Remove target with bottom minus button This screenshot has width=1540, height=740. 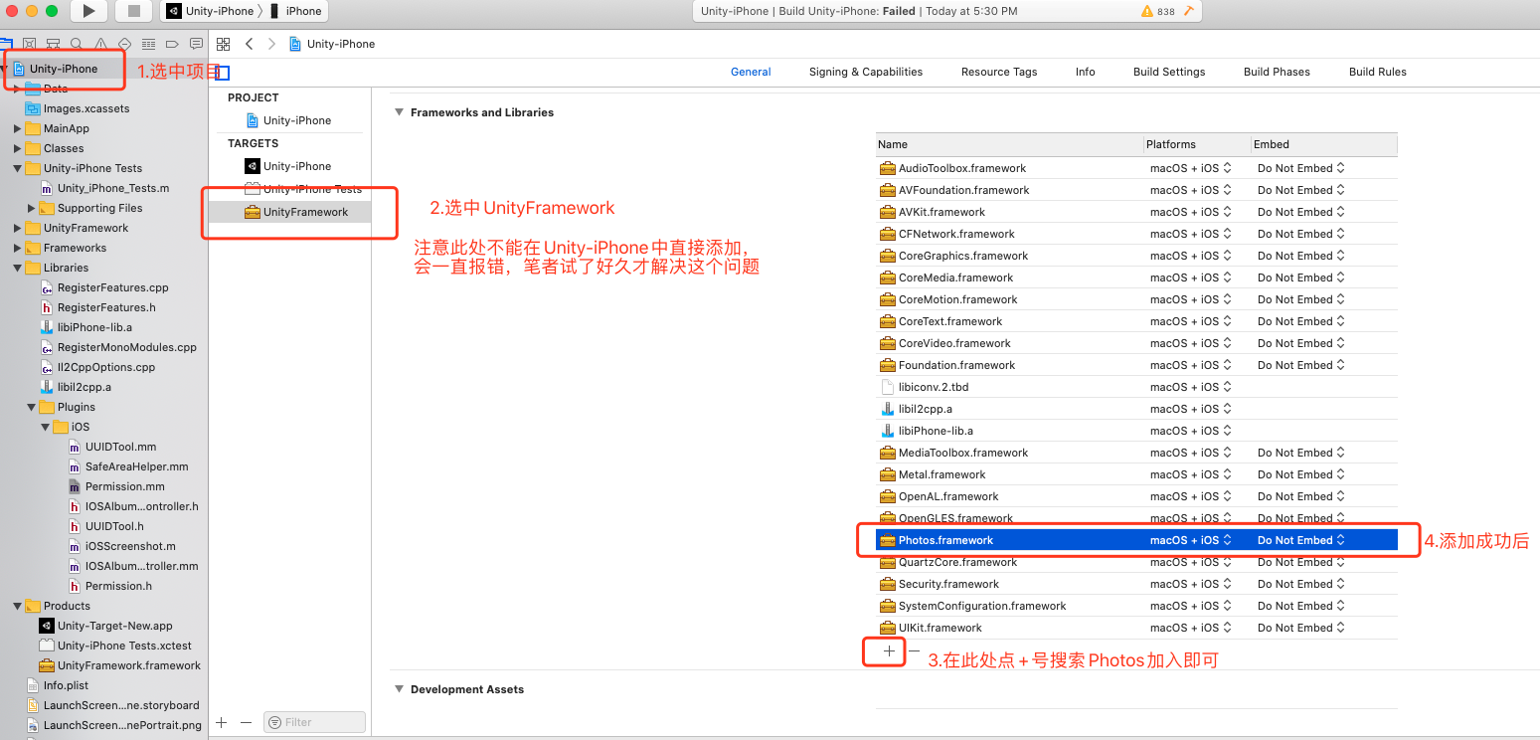[x=247, y=722]
